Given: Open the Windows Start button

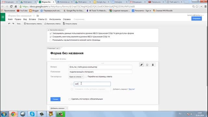Looking at the screenshot, I should click(x=4, y=114).
